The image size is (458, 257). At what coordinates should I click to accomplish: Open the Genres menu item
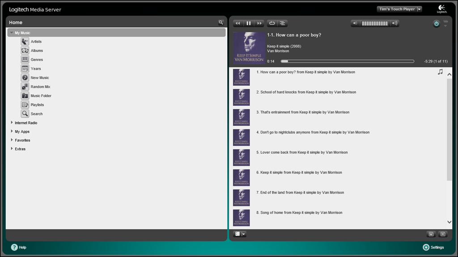37,59
